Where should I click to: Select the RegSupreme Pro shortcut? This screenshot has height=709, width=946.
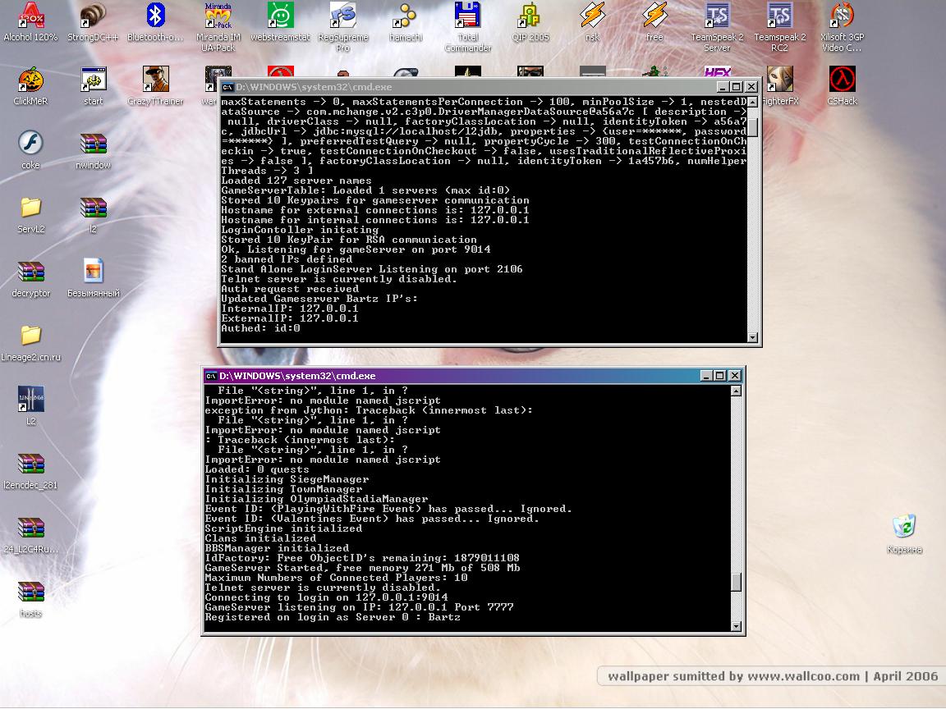coord(342,16)
